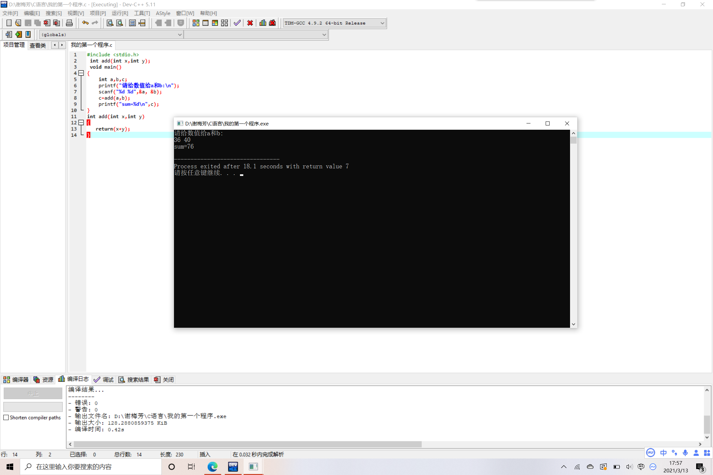Screen dimensions: 713x475
Task: Collapse the add function fold marker
Action: coord(81,123)
